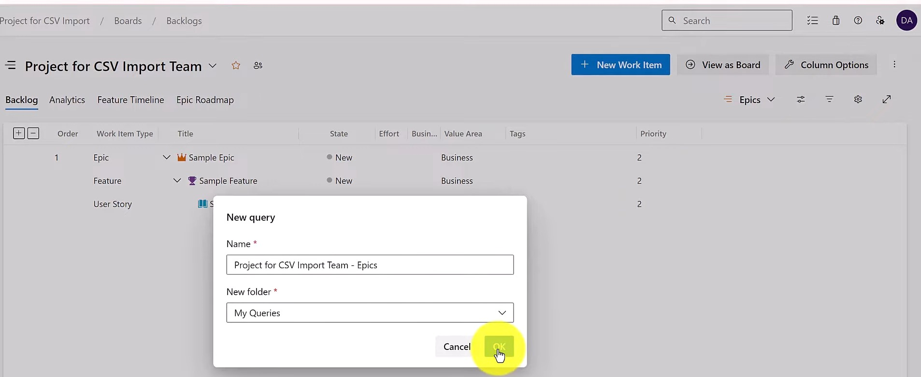Open the Epics backlog level dropdown
Image resolution: width=921 pixels, height=377 pixels.
point(756,100)
